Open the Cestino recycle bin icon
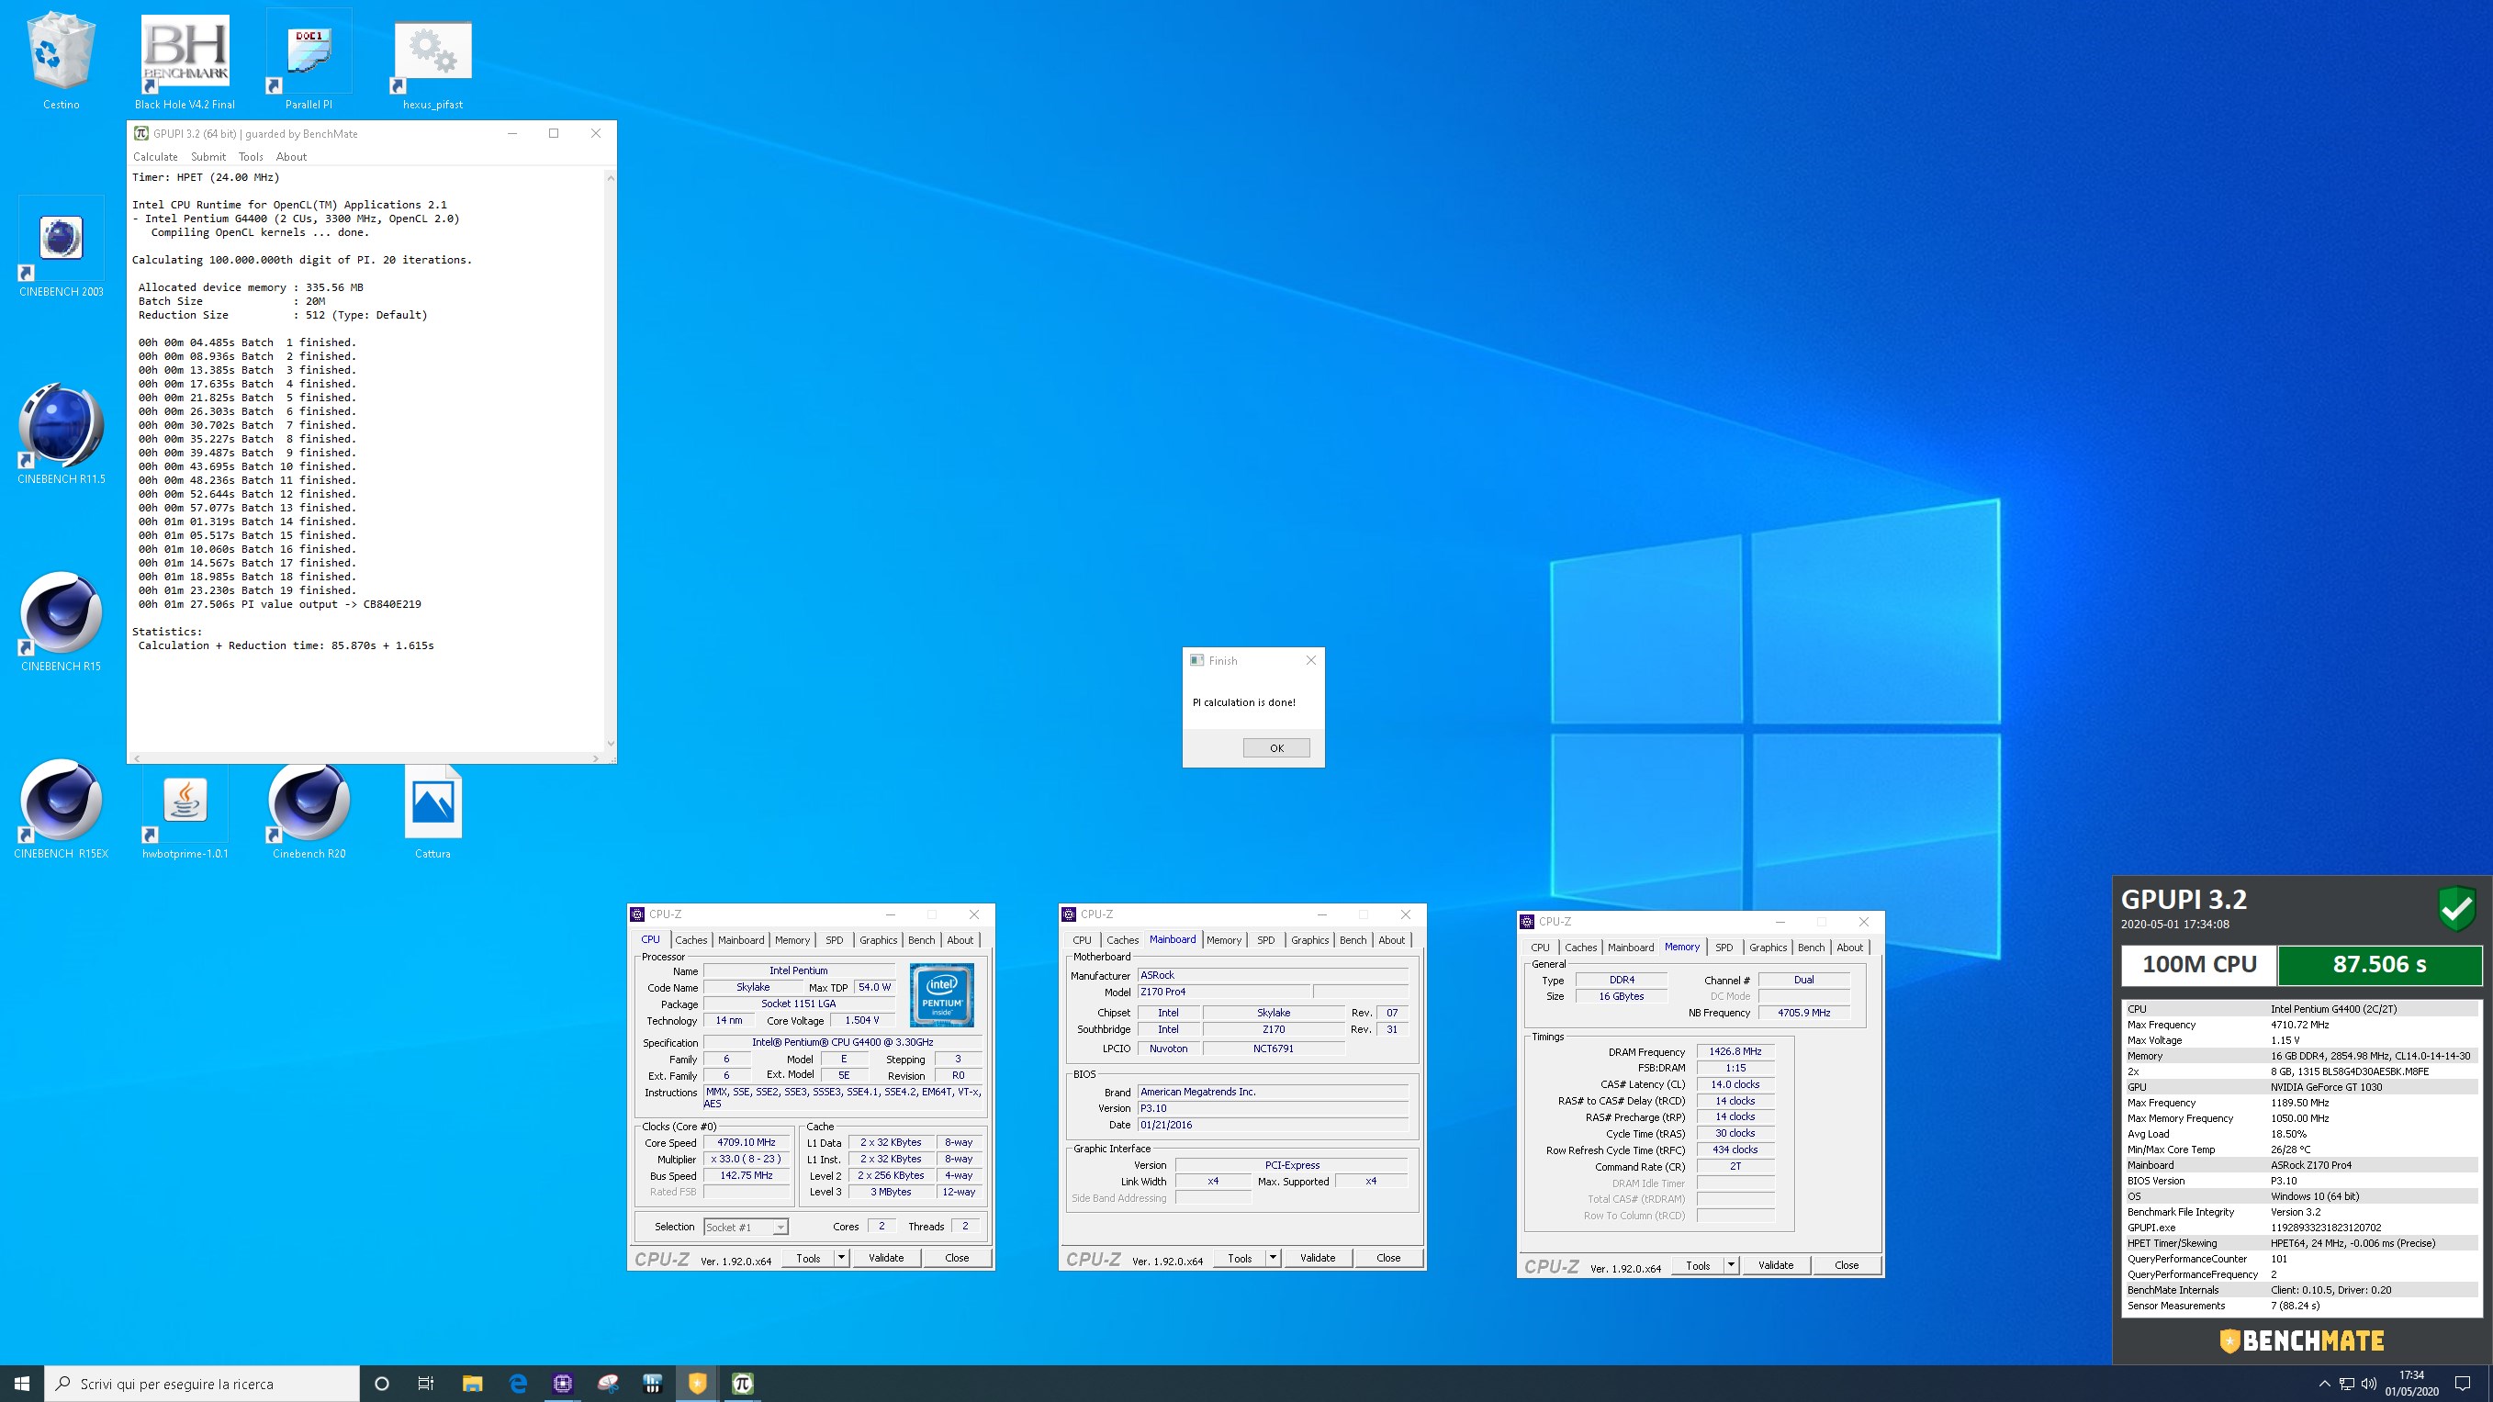This screenshot has height=1402, width=2493. pyautogui.click(x=61, y=61)
